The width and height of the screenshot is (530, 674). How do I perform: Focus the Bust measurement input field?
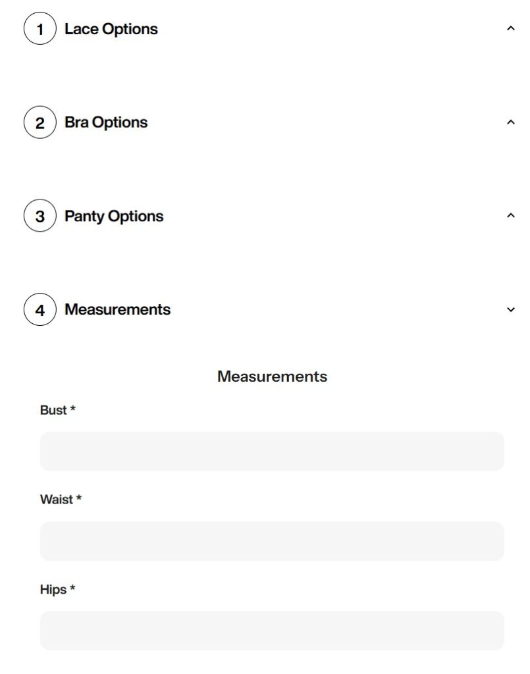(x=272, y=452)
